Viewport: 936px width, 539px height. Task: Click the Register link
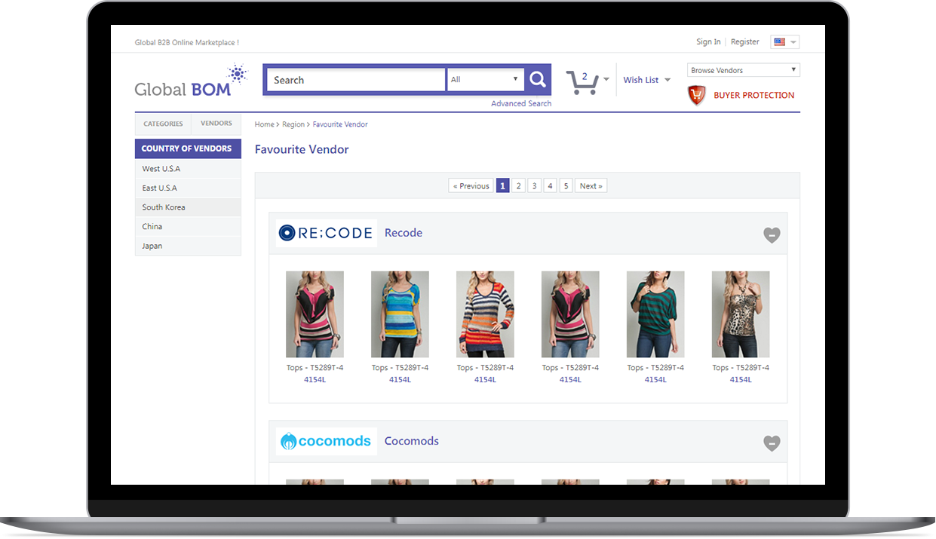coord(745,42)
